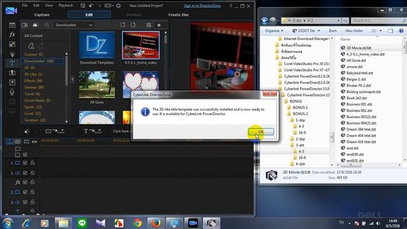Open the Edit menu in the menu bar
The width and height of the screenshot is (407, 229).
point(36,5)
